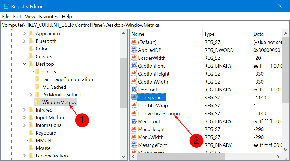The width and height of the screenshot is (290, 161).
Task: Click the string icon beside BorderWidth
Action: (134, 58)
